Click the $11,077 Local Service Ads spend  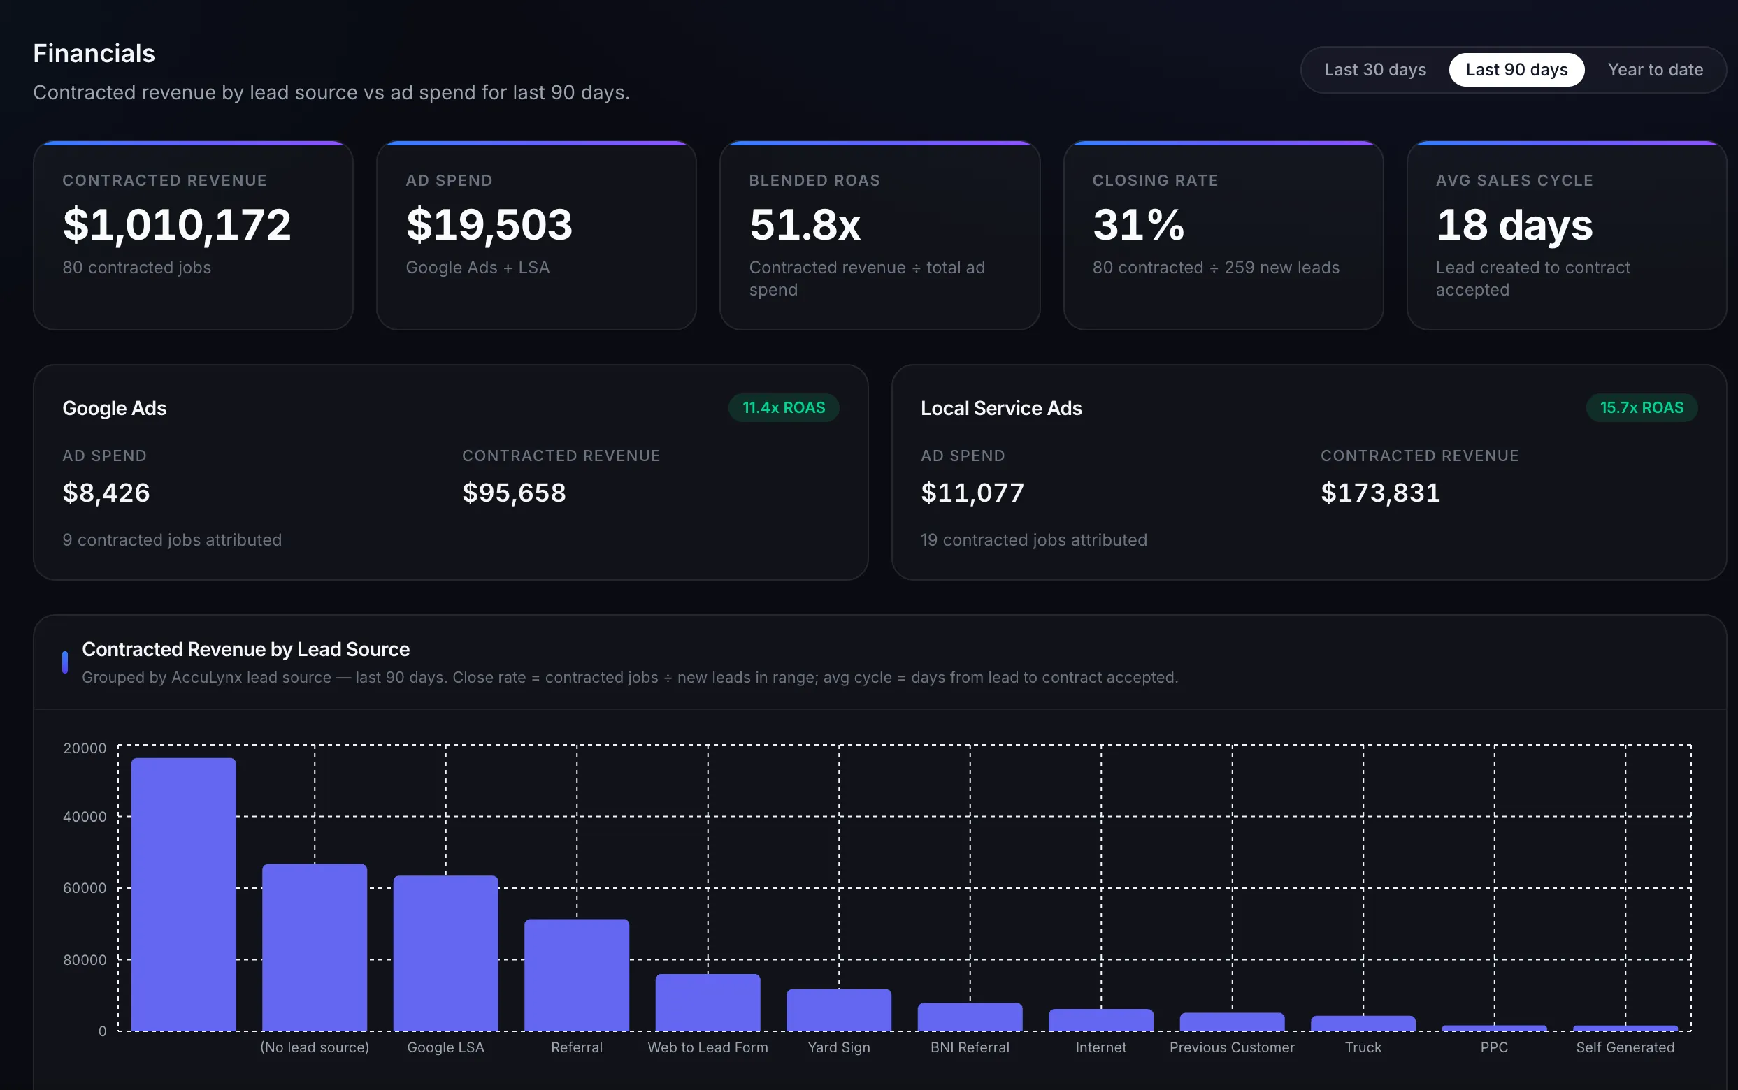click(x=972, y=493)
